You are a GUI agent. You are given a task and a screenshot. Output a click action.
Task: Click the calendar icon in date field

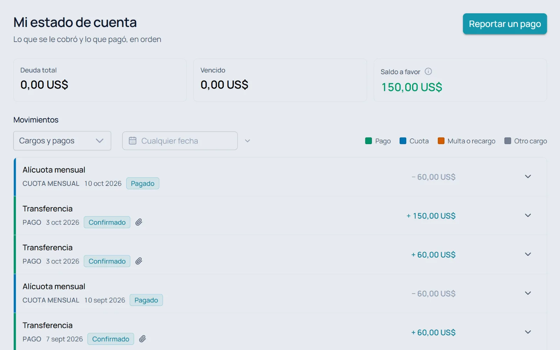[x=133, y=141]
